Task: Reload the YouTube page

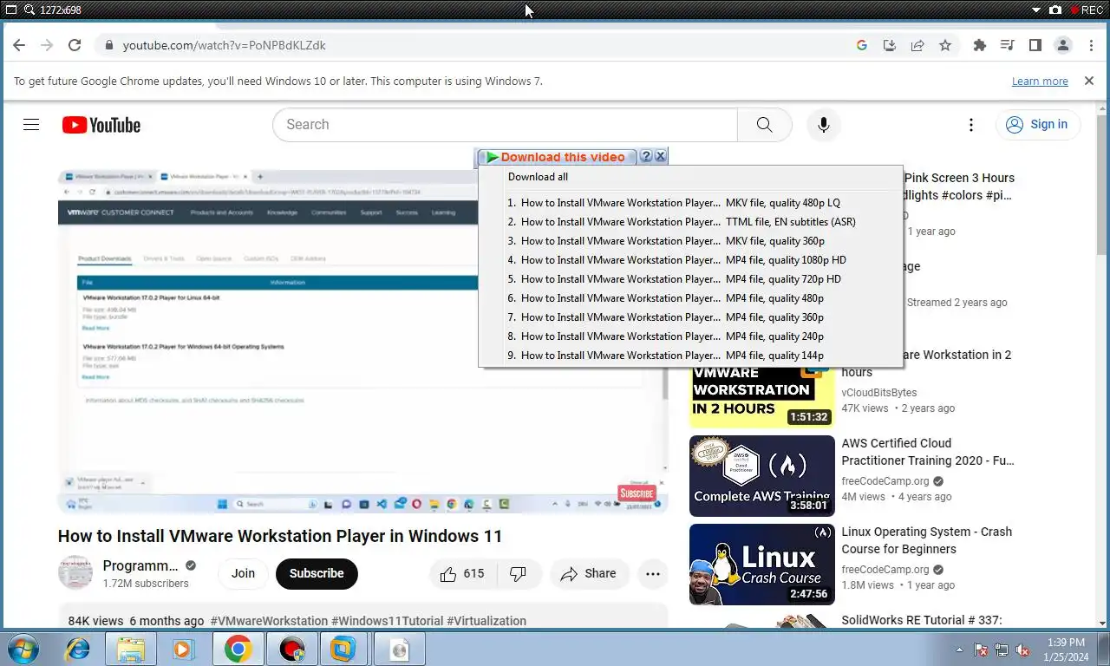Action: 75,45
